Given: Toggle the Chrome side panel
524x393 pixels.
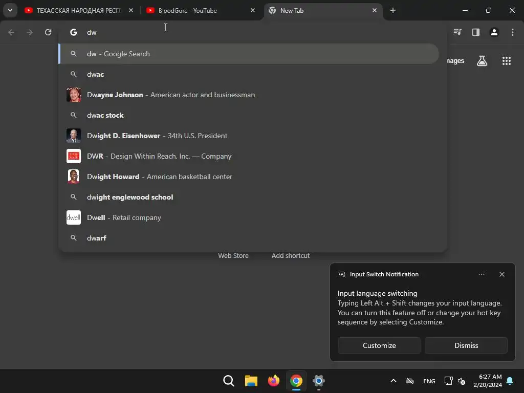Looking at the screenshot, I should point(475,32).
